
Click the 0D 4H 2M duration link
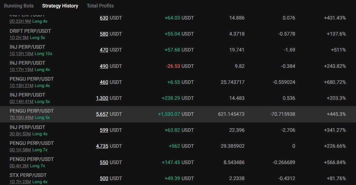point(19,166)
